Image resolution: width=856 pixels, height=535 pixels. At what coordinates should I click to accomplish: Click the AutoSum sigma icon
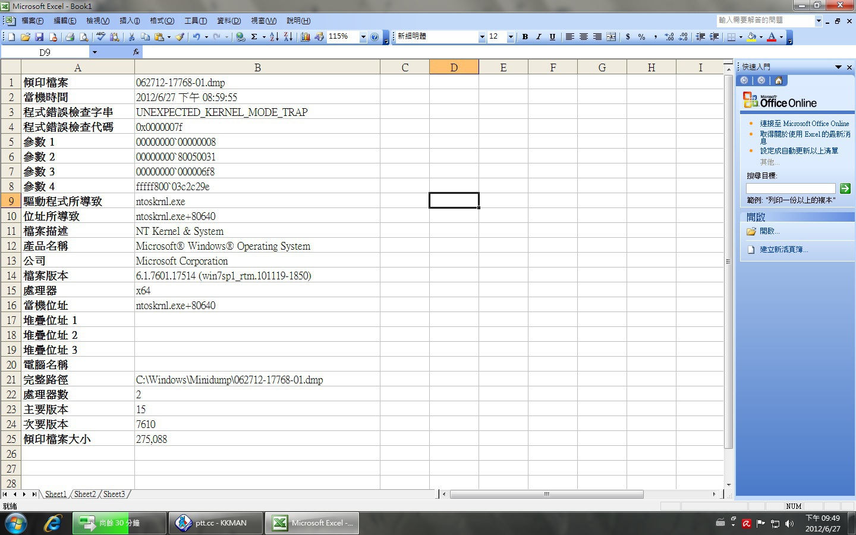click(x=254, y=37)
